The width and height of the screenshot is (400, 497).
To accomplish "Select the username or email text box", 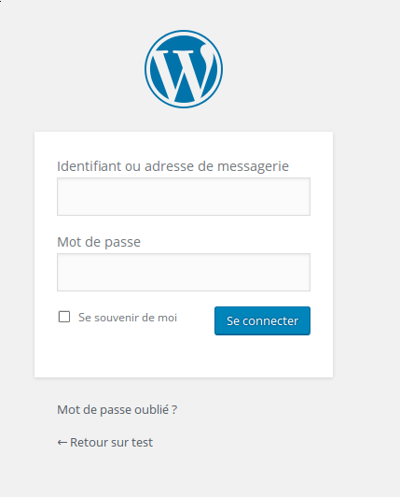I will pos(184,196).
